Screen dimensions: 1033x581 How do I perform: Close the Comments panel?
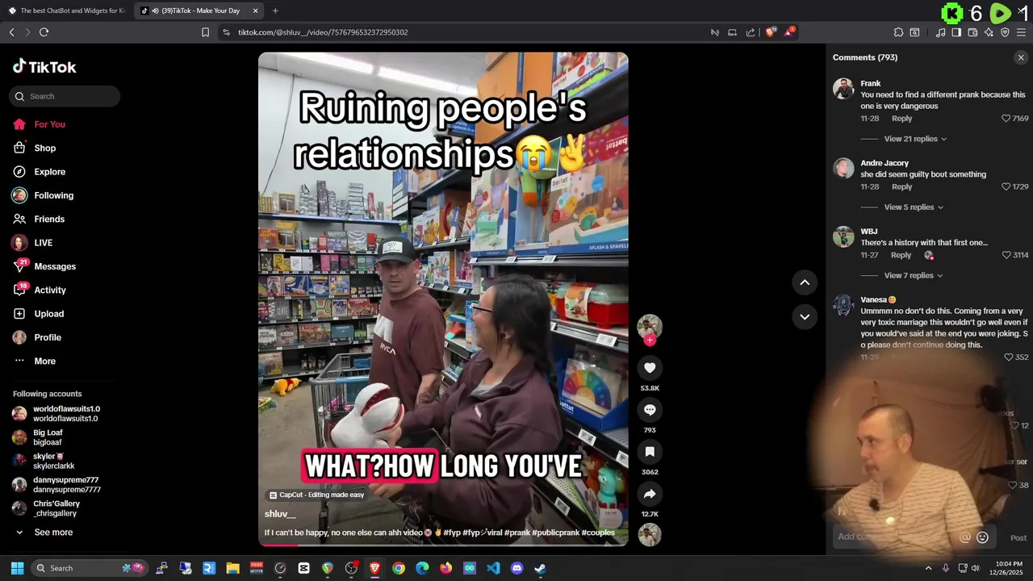pyautogui.click(x=1021, y=57)
